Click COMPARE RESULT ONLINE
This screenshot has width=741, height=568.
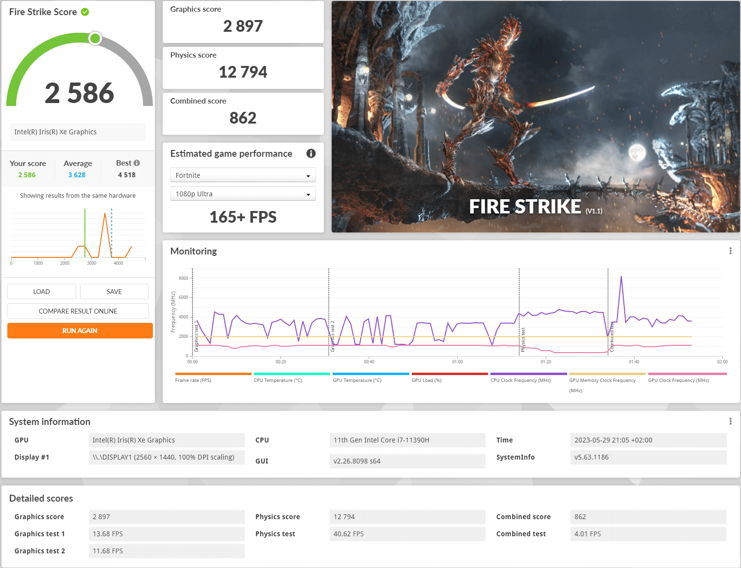click(78, 311)
